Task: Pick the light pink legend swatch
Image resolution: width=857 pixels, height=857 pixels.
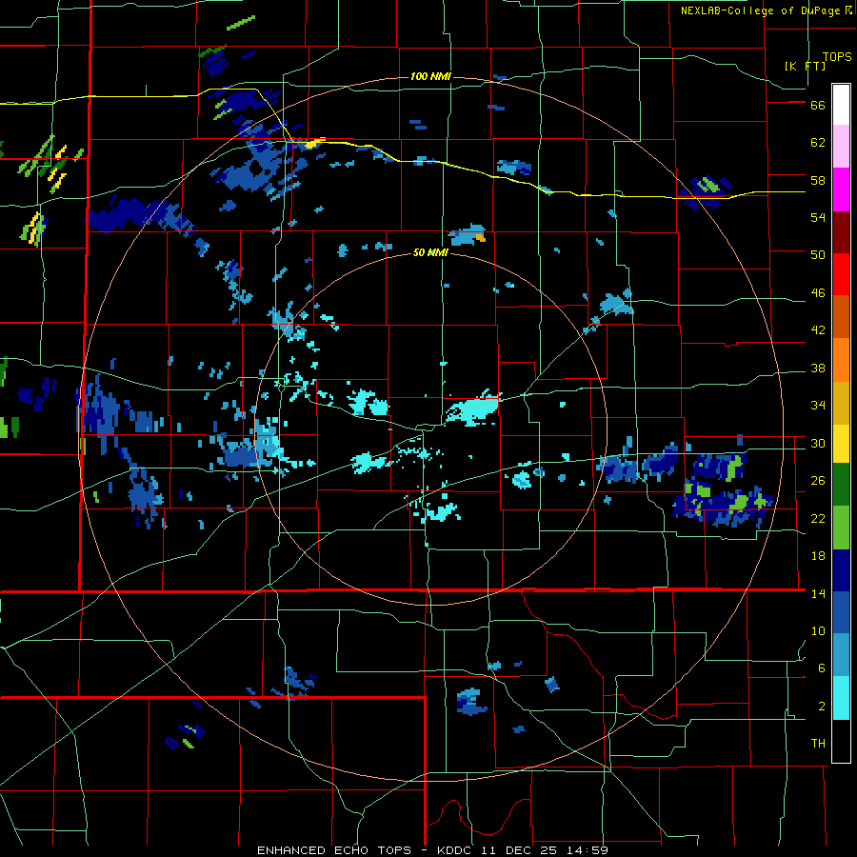Action: (x=841, y=147)
